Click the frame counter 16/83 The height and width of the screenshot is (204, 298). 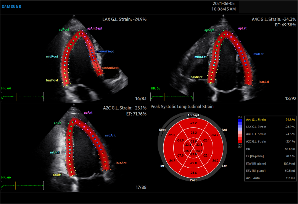pyautogui.click(x=141, y=99)
